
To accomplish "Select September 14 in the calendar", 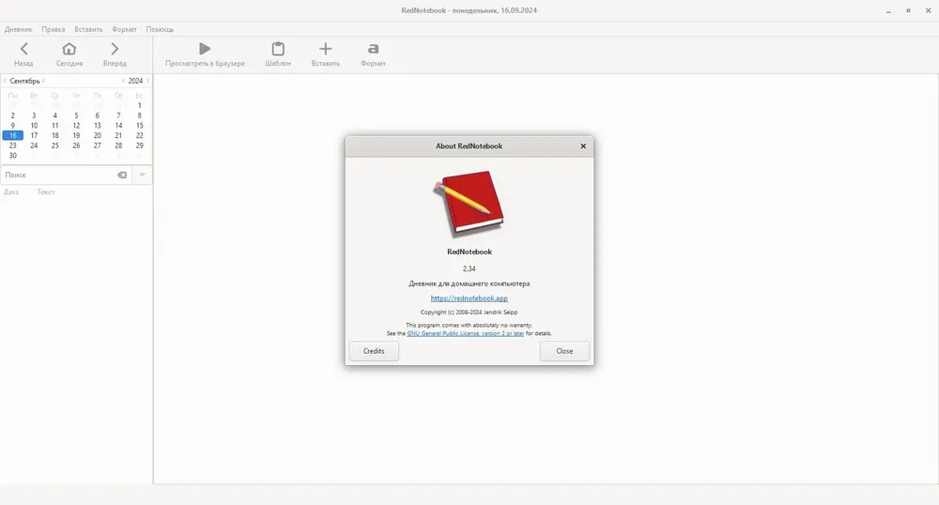I will pyautogui.click(x=118, y=126).
